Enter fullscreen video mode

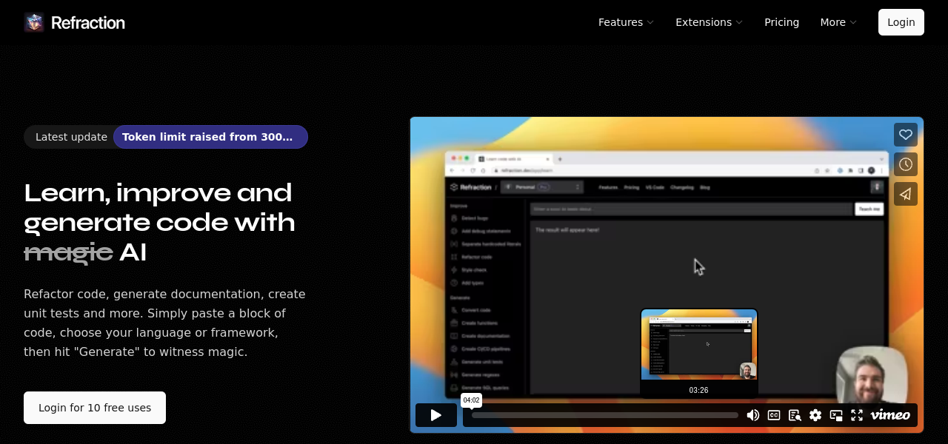pyautogui.click(x=857, y=415)
